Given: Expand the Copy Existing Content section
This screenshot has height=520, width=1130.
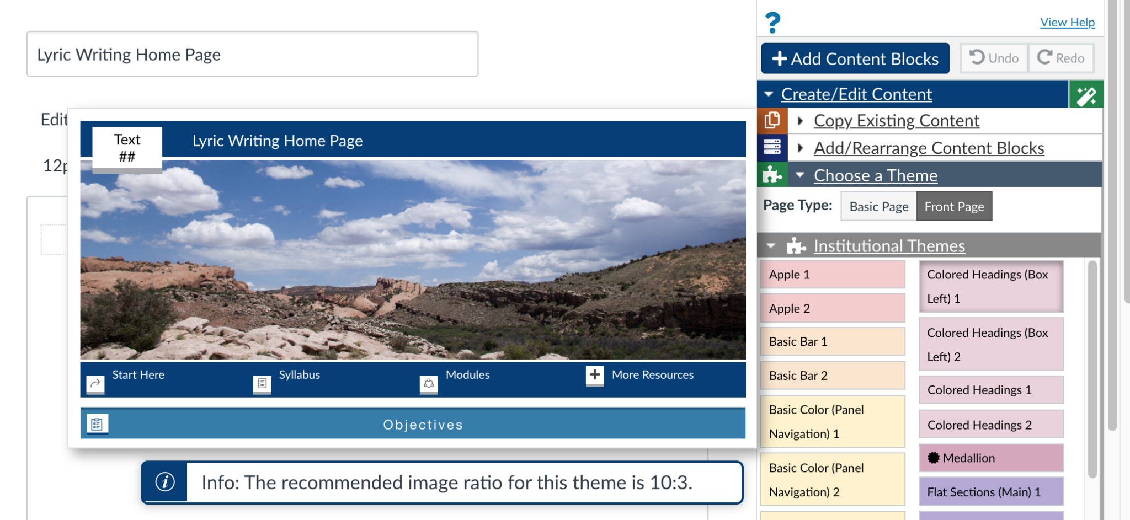Looking at the screenshot, I should tap(801, 120).
